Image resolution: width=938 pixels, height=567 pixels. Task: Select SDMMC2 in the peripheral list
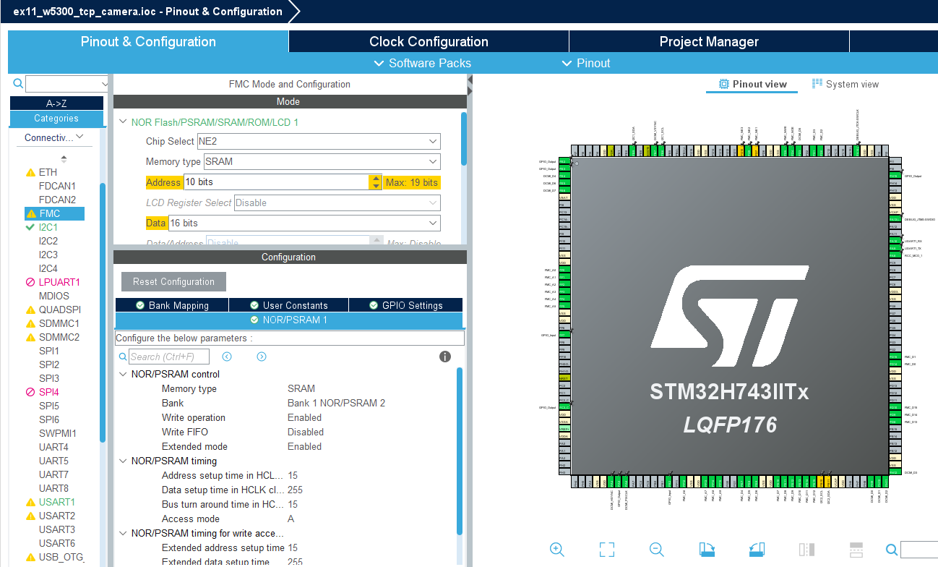point(59,337)
